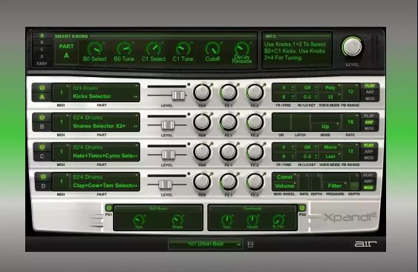Switch part A to the MOD tab
418x272 pixels.
pyautogui.click(x=370, y=99)
